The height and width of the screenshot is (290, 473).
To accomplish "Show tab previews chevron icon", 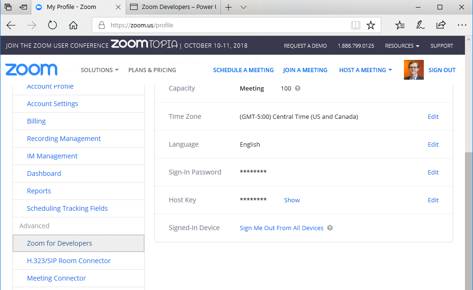I will 244,7.
